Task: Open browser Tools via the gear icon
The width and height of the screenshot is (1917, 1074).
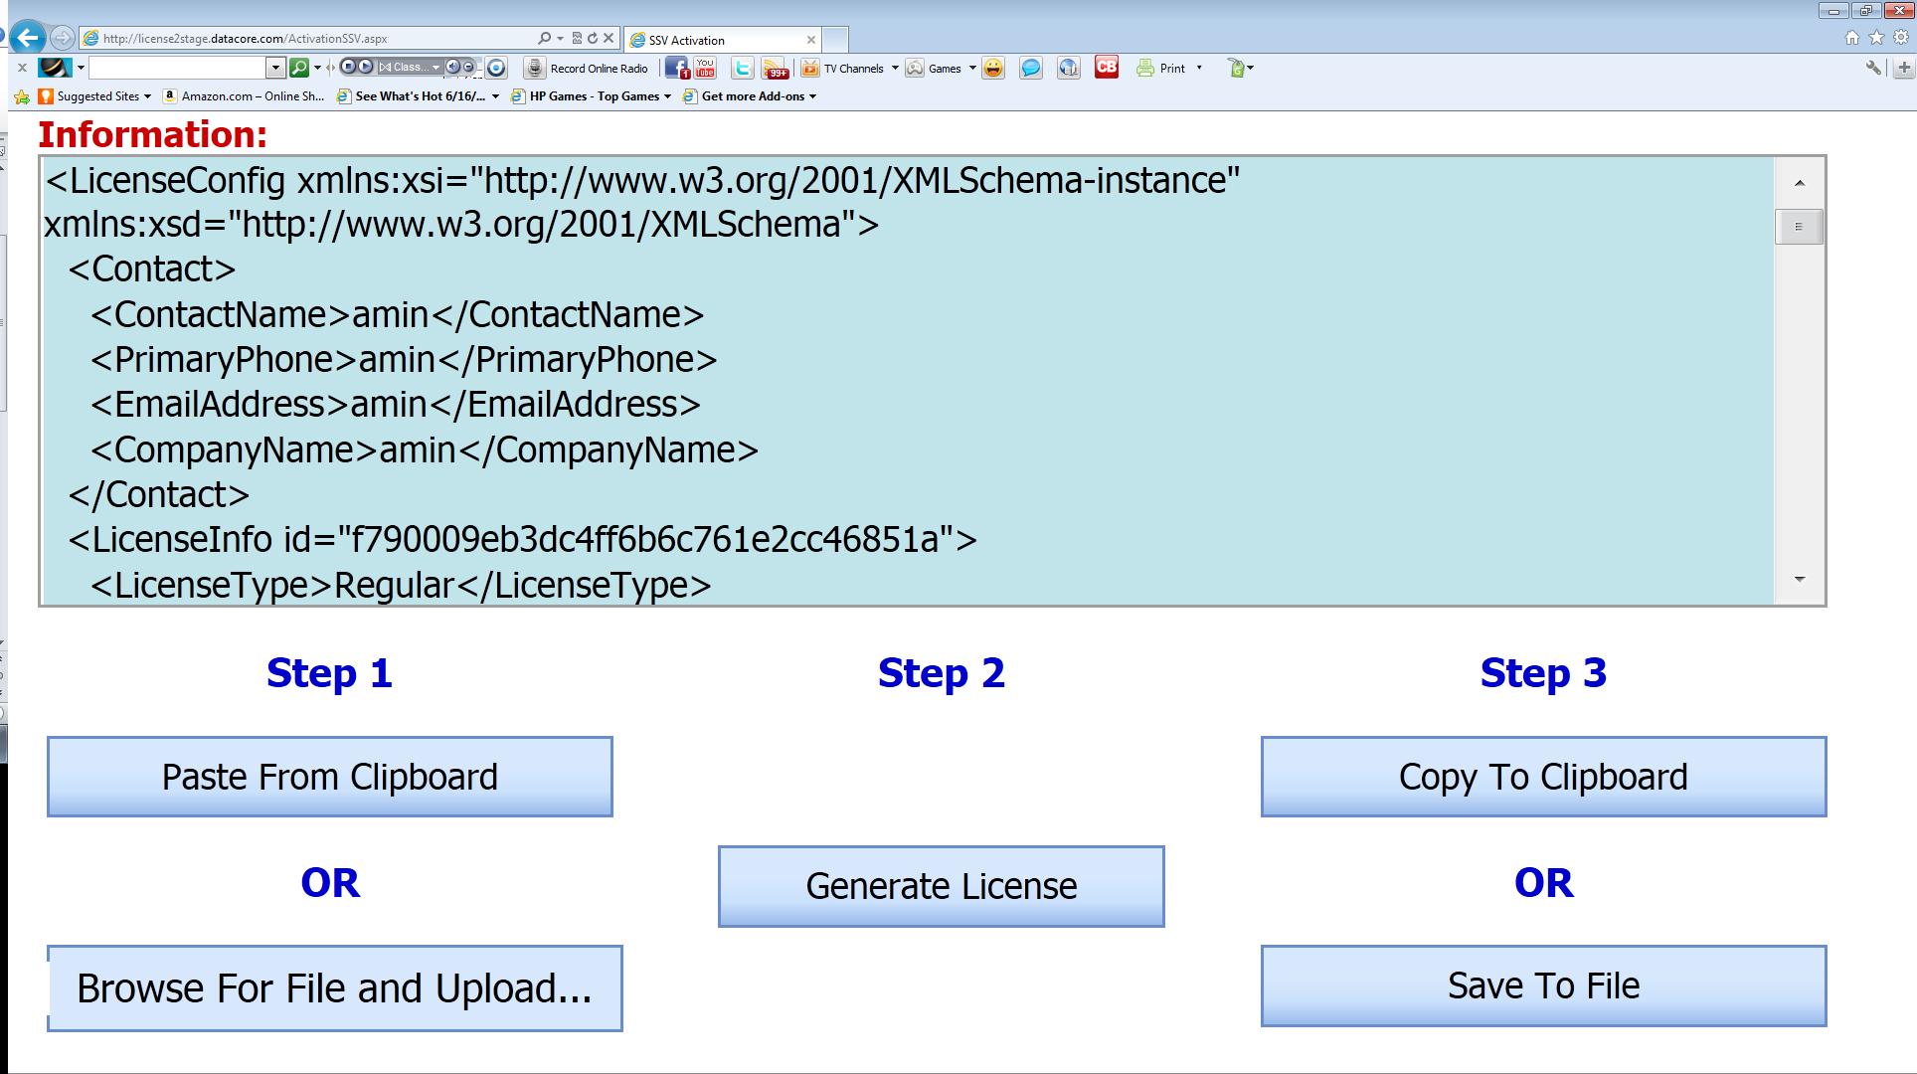Action: (1900, 38)
